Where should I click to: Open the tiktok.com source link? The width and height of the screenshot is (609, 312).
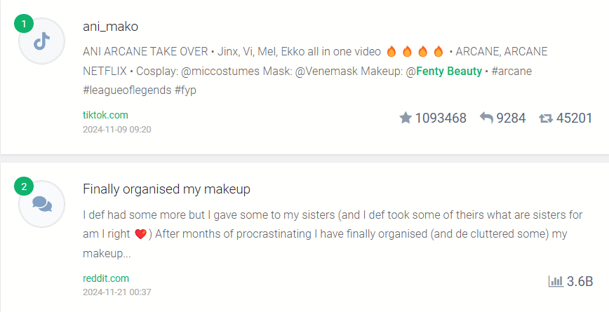click(x=105, y=115)
